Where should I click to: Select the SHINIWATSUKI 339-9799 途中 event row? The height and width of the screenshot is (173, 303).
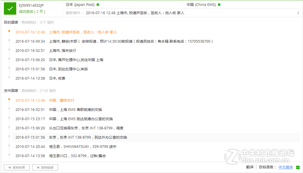point(156,147)
